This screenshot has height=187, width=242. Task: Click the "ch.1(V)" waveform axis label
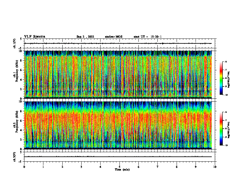[x=14, y=43]
